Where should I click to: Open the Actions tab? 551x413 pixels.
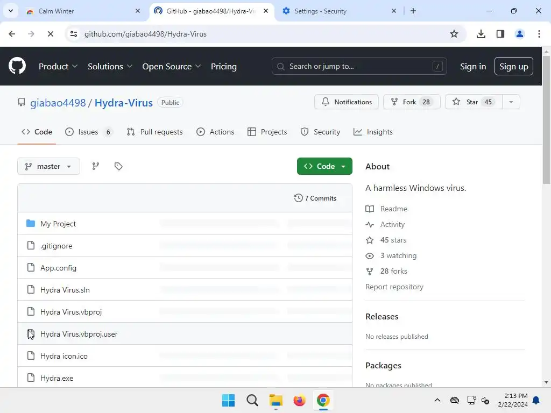pyautogui.click(x=215, y=132)
